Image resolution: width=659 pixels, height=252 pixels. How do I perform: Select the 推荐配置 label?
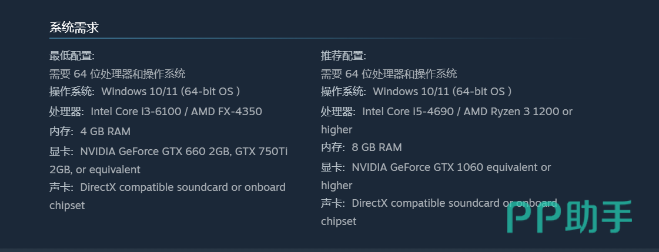pyautogui.click(x=343, y=56)
